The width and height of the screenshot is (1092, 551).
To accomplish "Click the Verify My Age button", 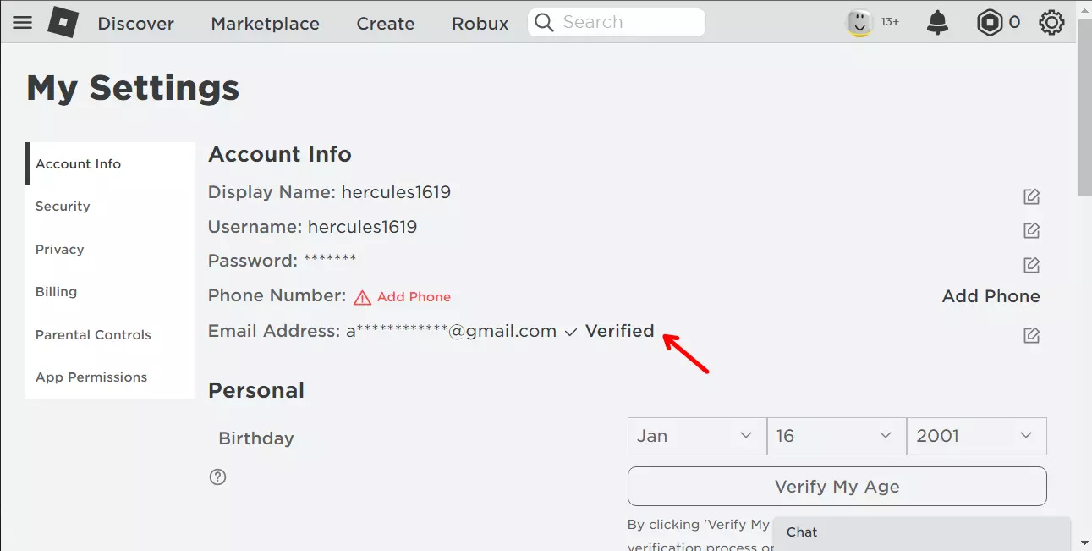I will click(836, 486).
